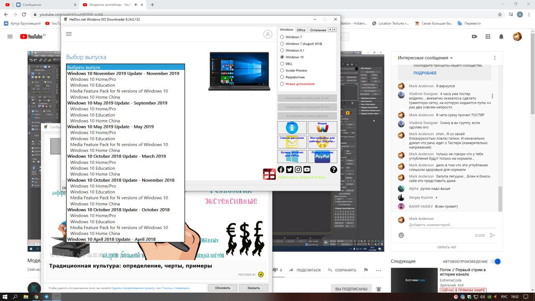Open YouTube notifications bell
535x301 pixels.
coord(501,37)
